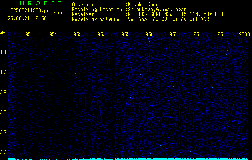Click the 1955 time axis label
252x160 pixels.
point(123,34)
